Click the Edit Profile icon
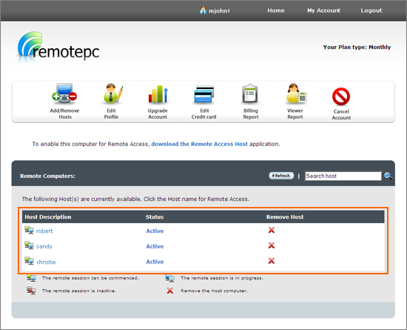This screenshot has height=330, width=407. [112, 93]
